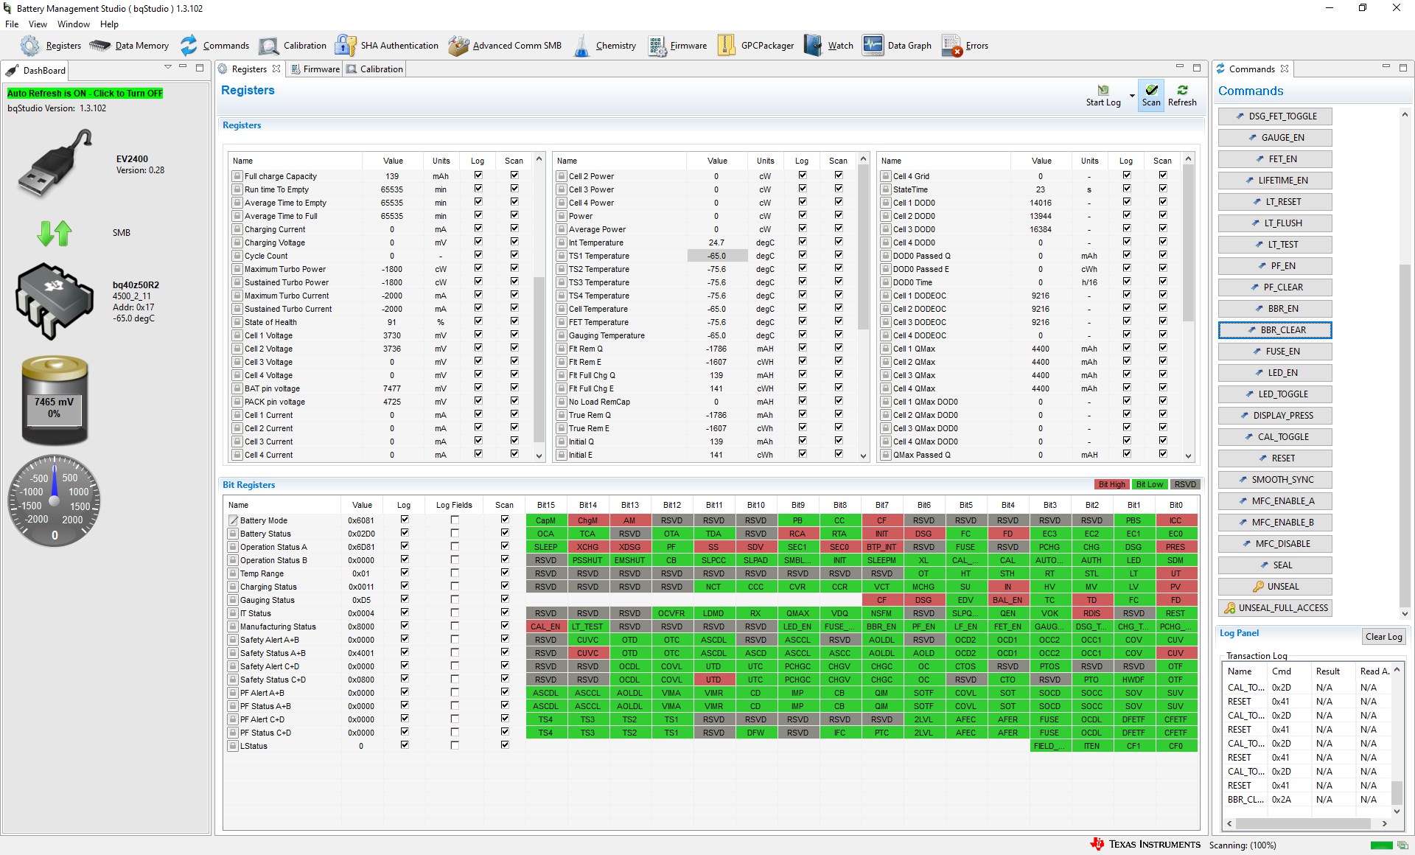Open the View menu
The height and width of the screenshot is (855, 1415).
click(x=38, y=24)
